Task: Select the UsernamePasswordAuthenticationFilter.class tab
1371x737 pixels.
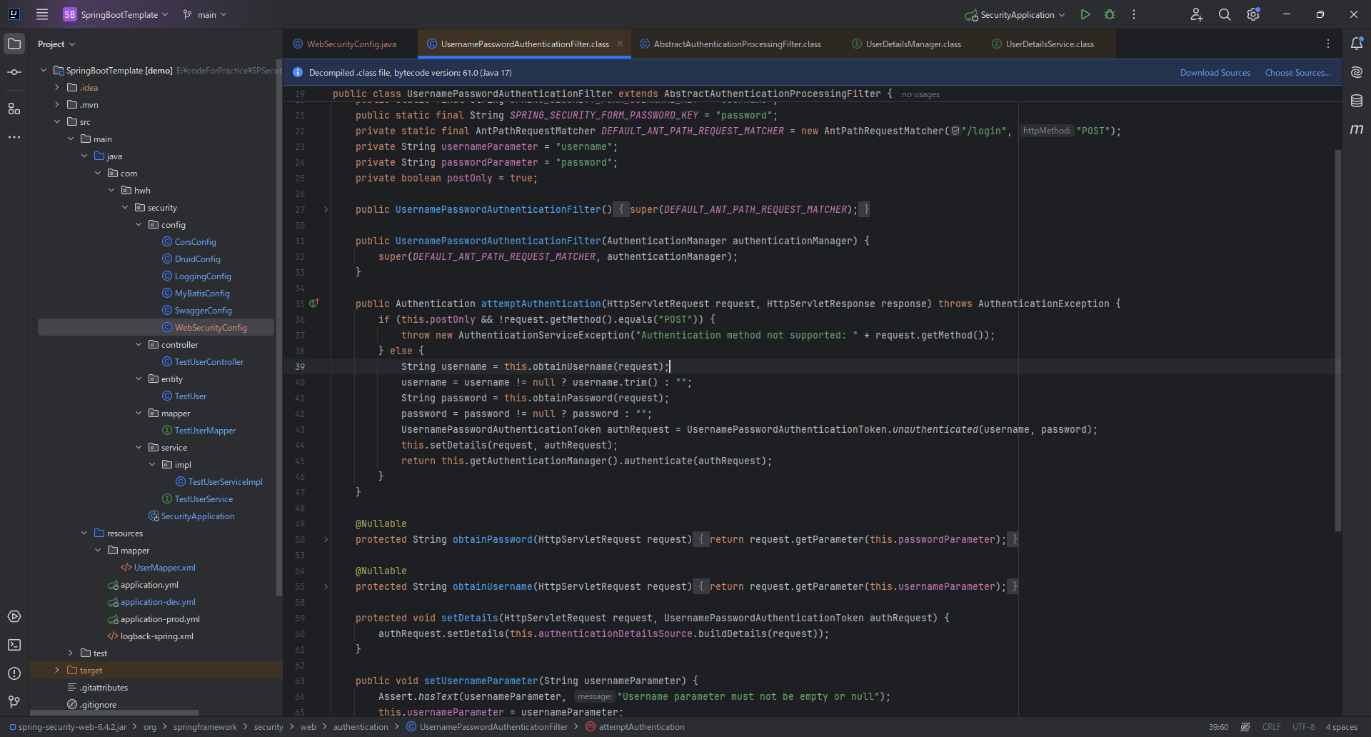Action: pyautogui.click(x=525, y=44)
